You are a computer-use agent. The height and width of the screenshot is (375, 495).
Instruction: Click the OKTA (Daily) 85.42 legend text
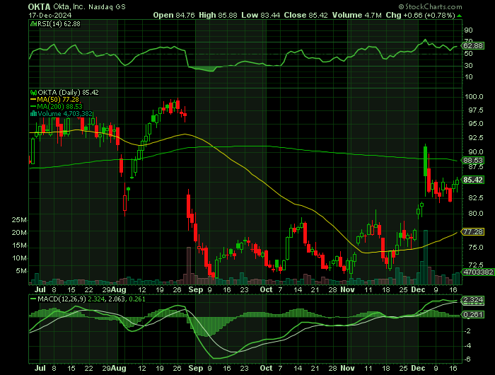68,93
